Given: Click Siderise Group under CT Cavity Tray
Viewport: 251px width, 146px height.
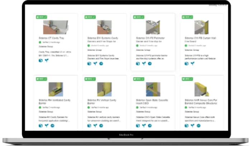Looking at the screenshot, I should pos(46,46).
